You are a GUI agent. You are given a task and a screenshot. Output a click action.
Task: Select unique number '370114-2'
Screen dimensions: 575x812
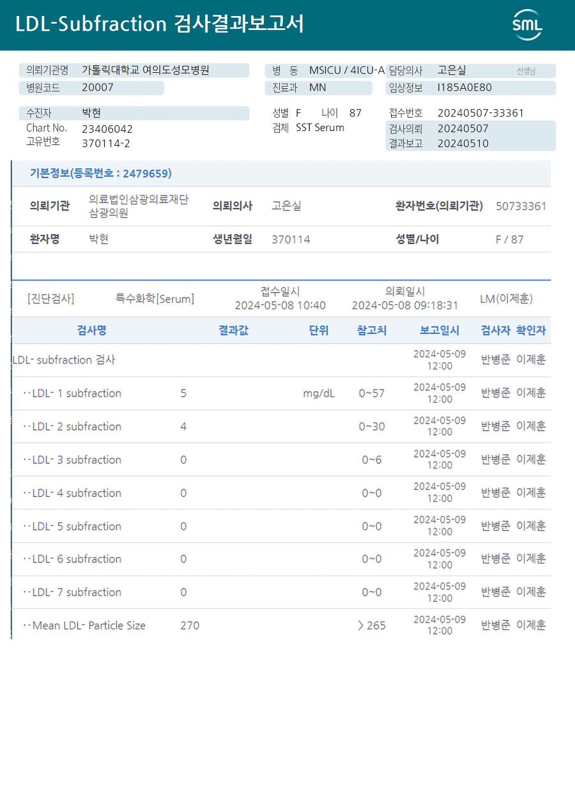coord(106,143)
